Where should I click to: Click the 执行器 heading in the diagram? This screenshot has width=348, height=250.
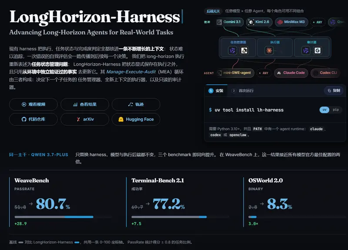pos(275,42)
